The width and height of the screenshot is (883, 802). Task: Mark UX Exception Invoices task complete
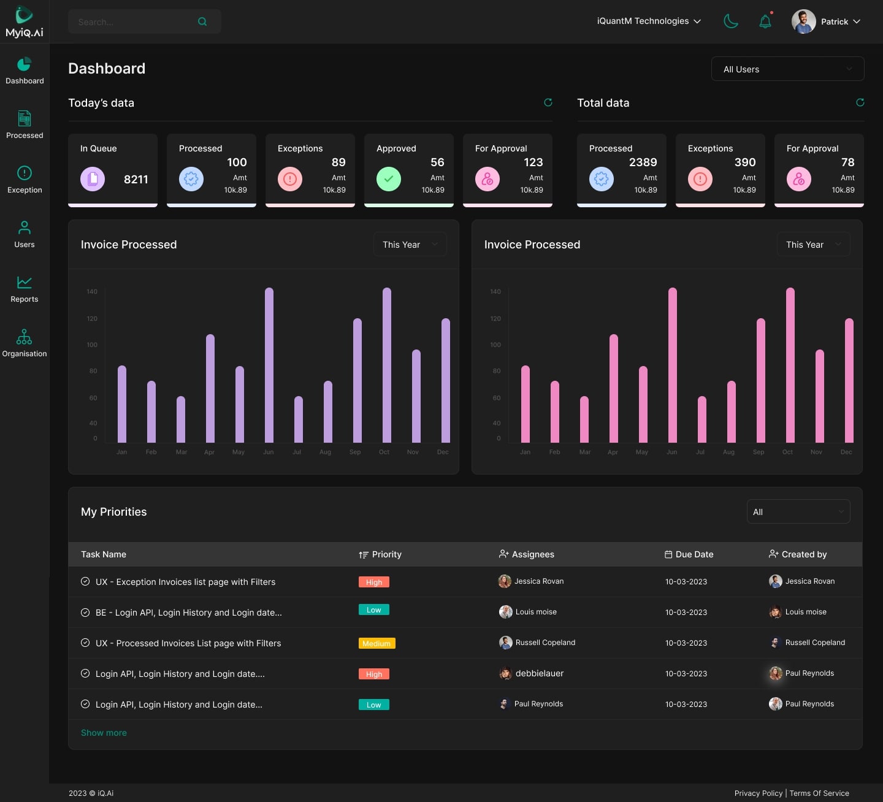point(85,581)
